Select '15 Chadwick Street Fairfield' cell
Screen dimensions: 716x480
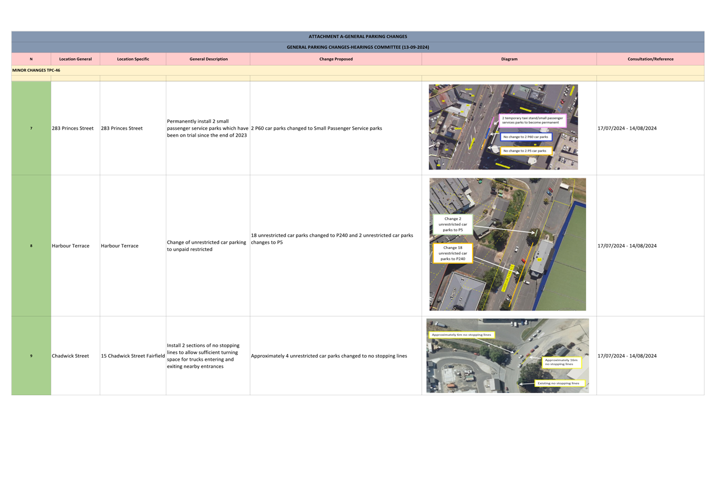(x=133, y=356)
